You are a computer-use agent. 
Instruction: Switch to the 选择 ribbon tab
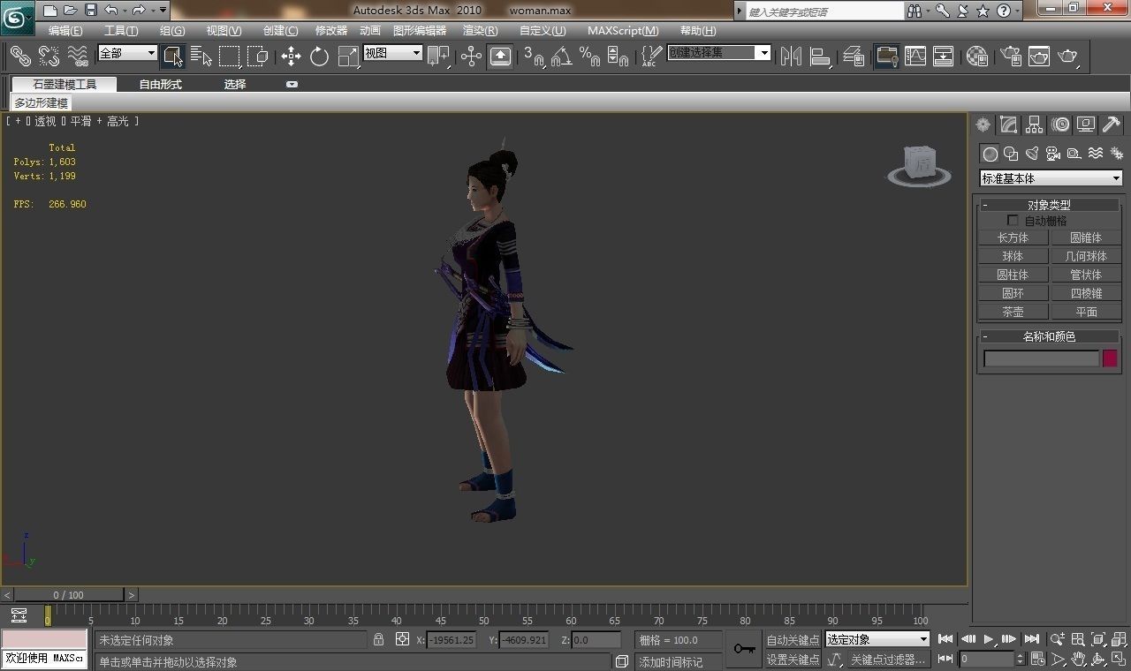click(235, 85)
